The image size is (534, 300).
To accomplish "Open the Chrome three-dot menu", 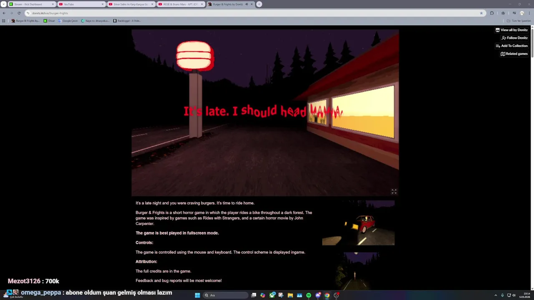I will (x=529, y=13).
